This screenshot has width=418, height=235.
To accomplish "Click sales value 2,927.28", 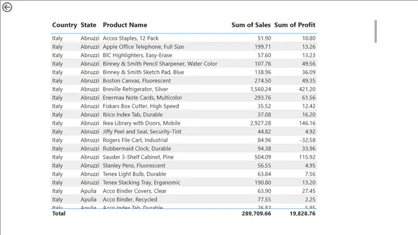I will (x=261, y=123).
